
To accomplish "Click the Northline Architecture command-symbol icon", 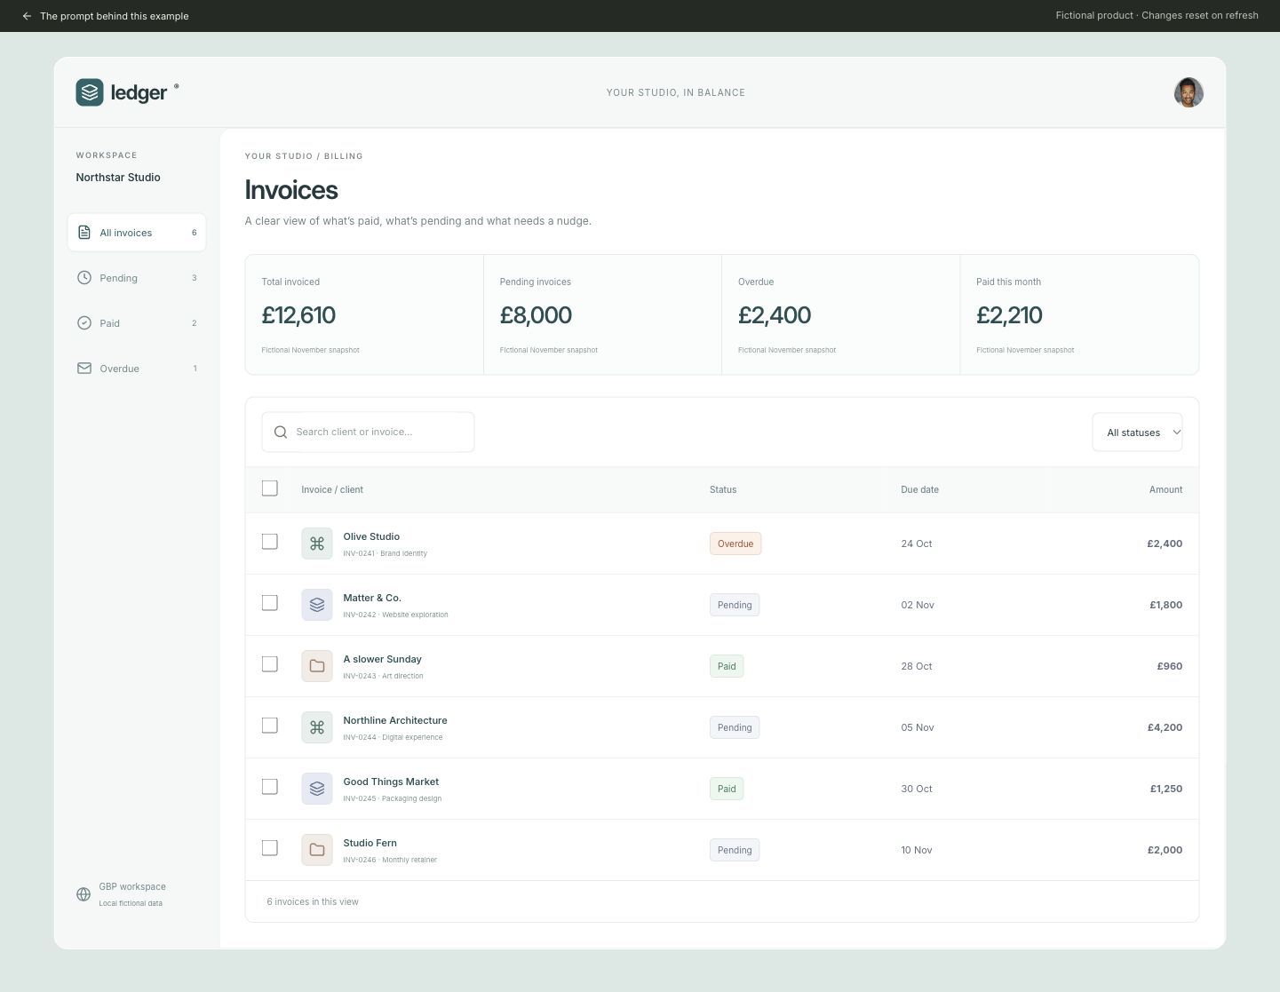I will point(317,727).
